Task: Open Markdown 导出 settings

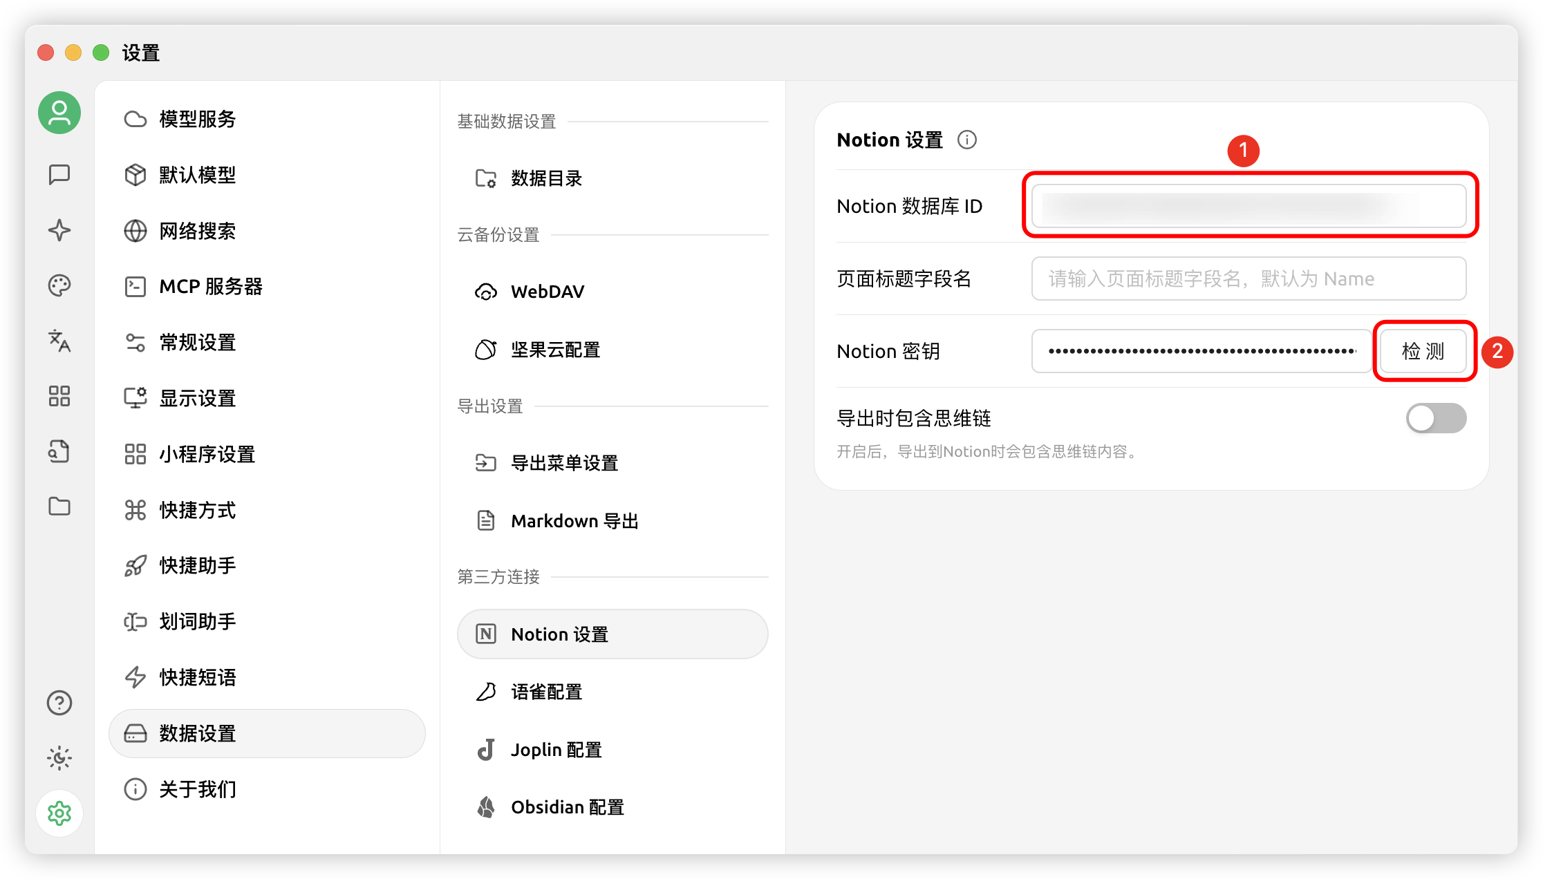Action: pyautogui.click(x=574, y=521)
